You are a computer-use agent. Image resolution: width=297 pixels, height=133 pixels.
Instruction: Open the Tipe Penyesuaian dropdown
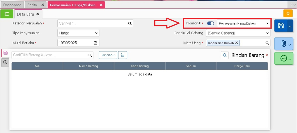pyautogui.click(x=78, y=33)
